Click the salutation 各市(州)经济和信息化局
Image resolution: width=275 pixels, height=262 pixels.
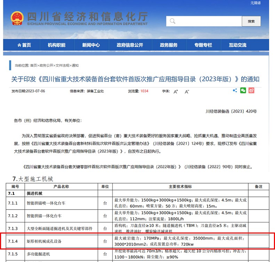(48, 121)
